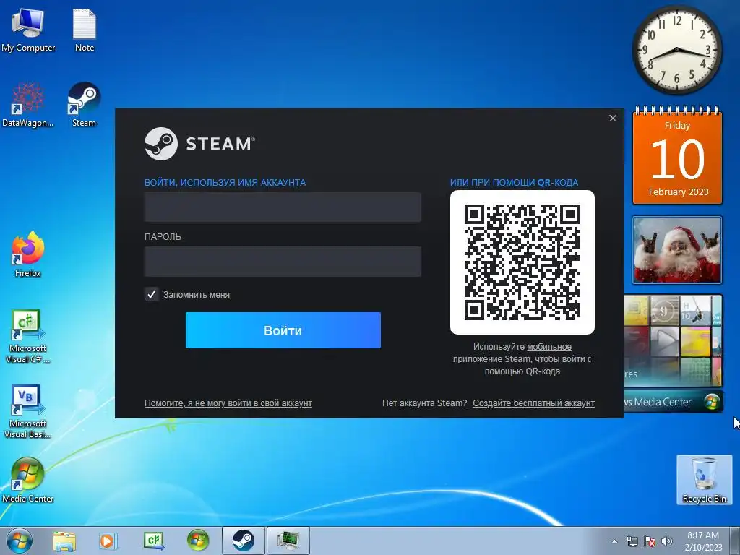Select the DataWagon desktop shortcut

[x=28, y=105]
